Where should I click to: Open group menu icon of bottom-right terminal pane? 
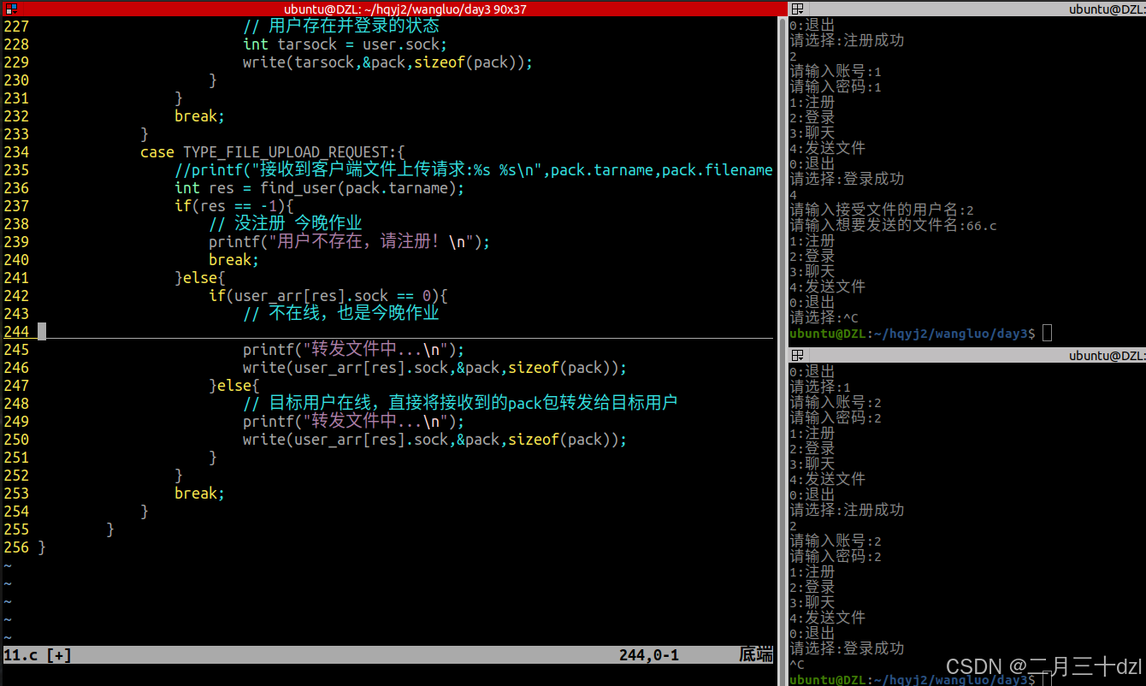tap(797, 355)
